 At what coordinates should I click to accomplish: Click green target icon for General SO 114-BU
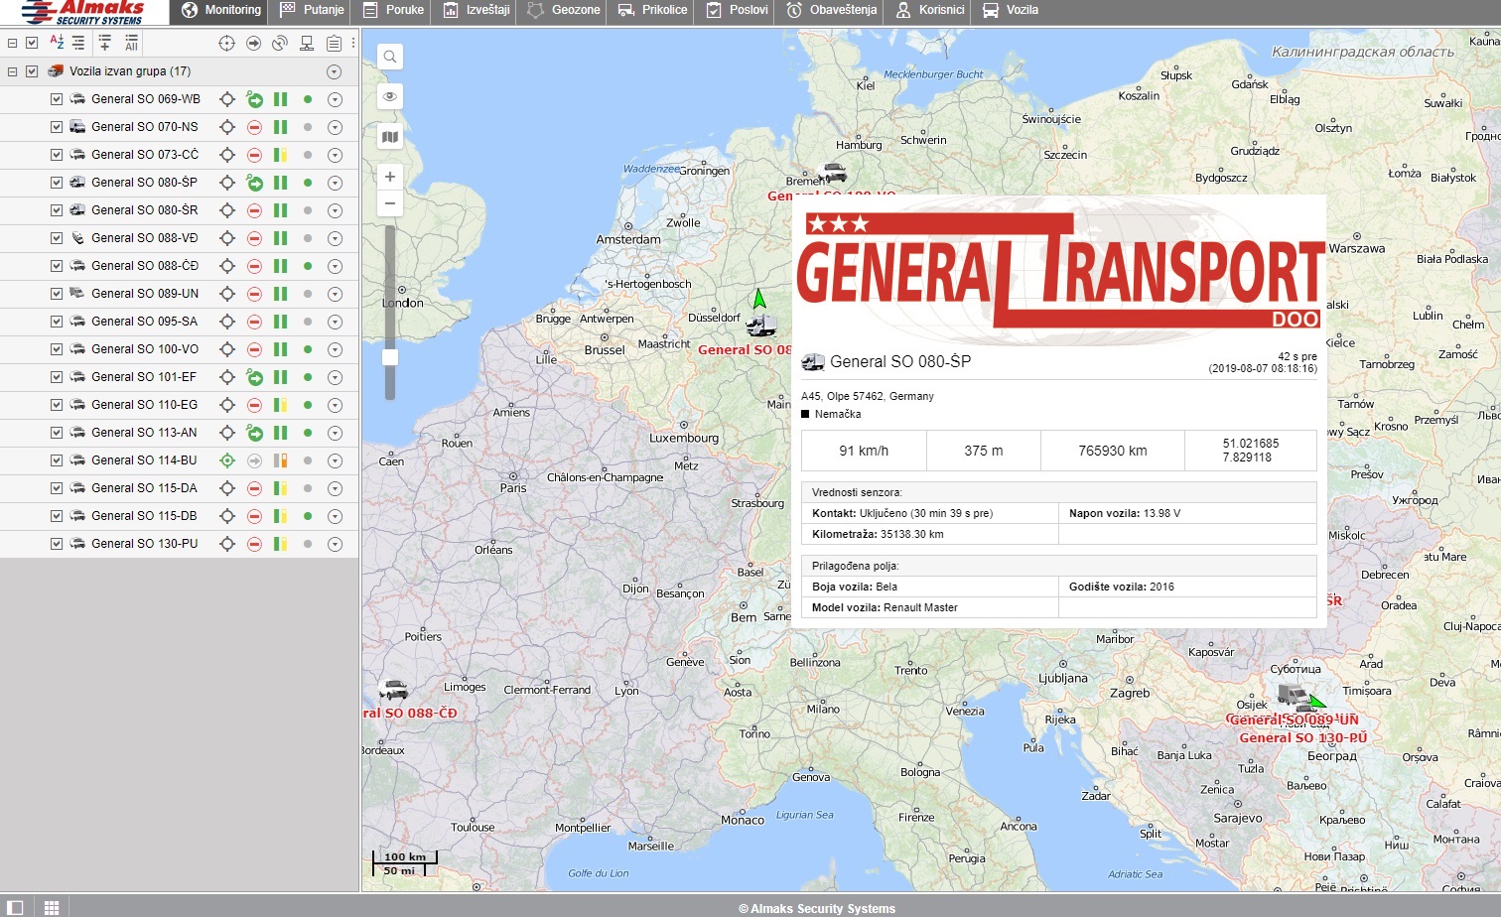[x=227, y=460]
